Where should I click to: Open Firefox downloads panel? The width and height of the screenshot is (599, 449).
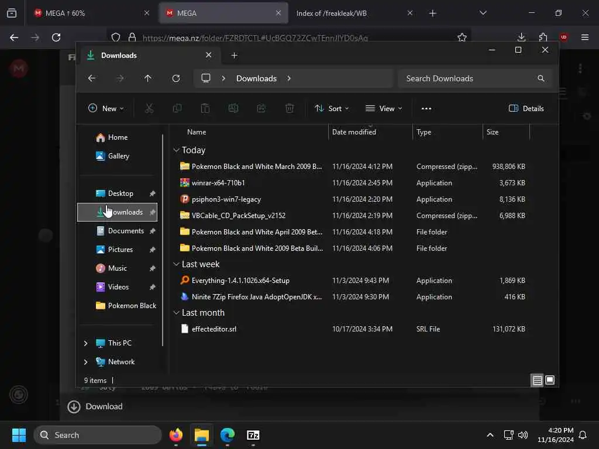[521, 37]
